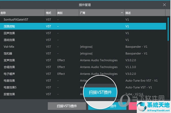Select the 回声效果 plugin row
This screenshot has width=171, height=113.
point(83,33)
